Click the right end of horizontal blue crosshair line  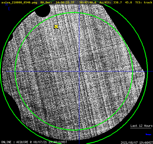tap(152, 71)
